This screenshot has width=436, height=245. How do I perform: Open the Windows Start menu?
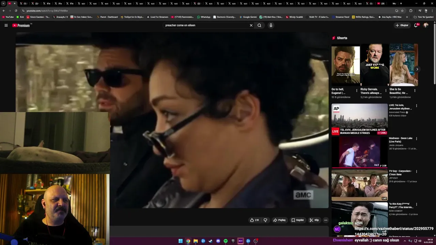point(181,241)
